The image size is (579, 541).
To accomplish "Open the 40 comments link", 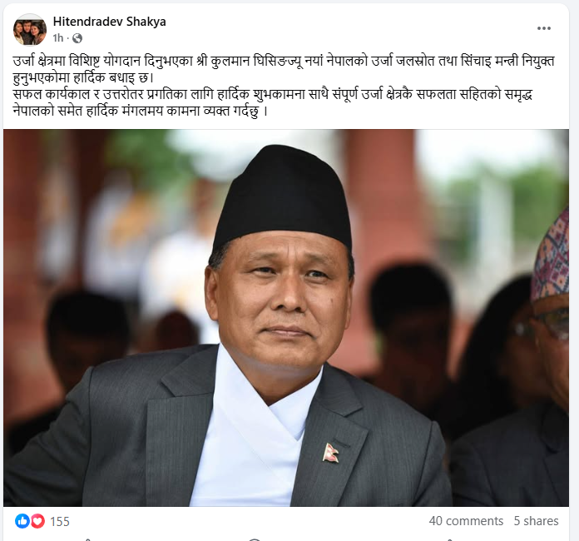I will pyautogui.click(x=466, y=521).
